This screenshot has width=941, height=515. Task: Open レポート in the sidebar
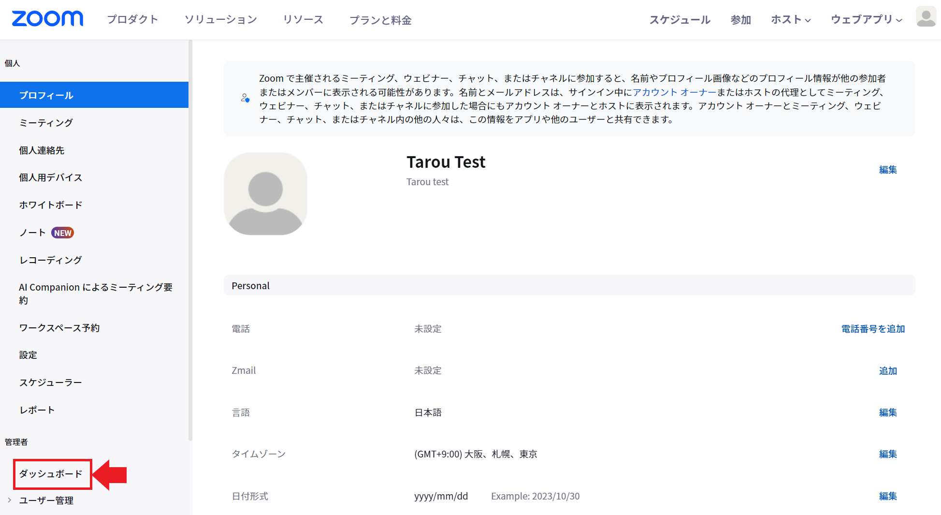click(37, 410)
